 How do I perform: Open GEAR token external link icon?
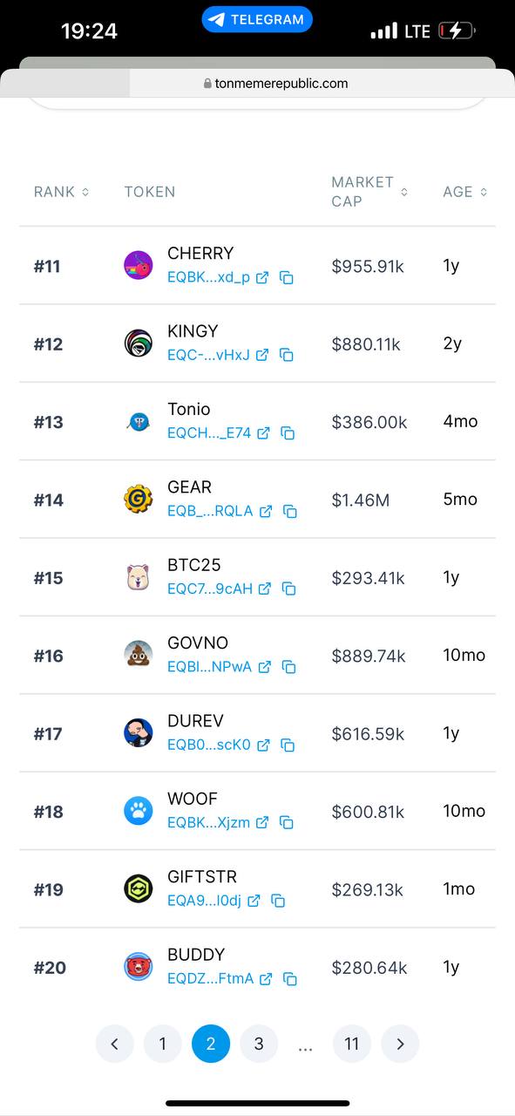(266, 511)
